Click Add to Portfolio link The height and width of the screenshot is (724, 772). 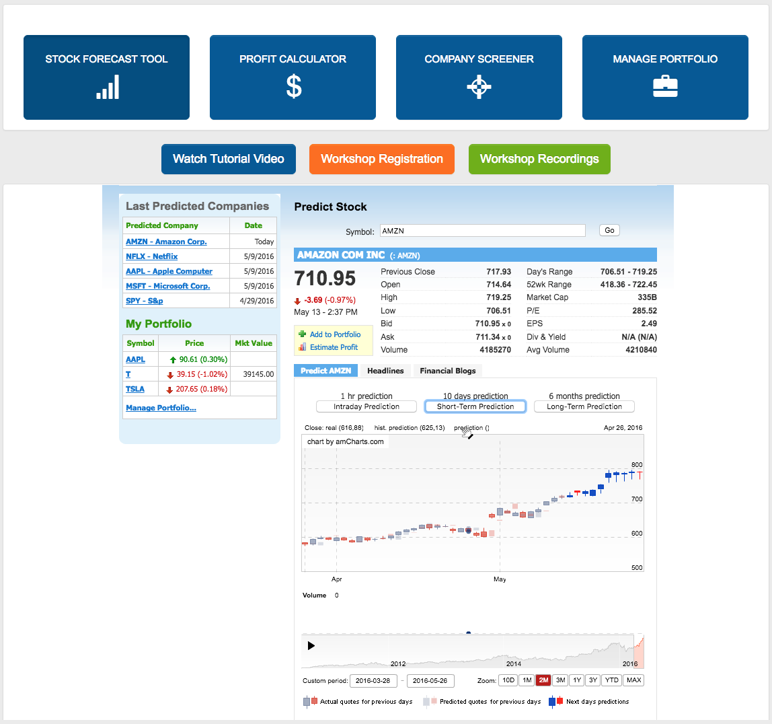tap(335, 334)
